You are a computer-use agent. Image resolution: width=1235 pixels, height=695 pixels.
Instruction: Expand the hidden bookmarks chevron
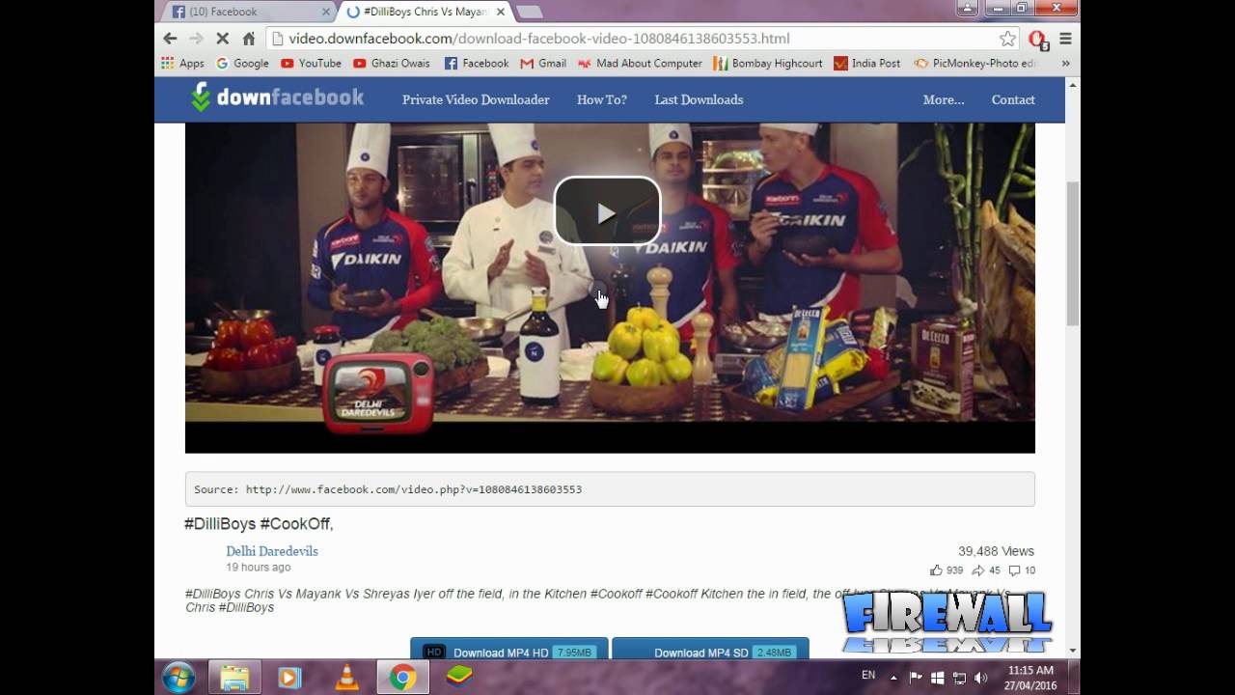pyautogui.click(x=1065, y=63)
